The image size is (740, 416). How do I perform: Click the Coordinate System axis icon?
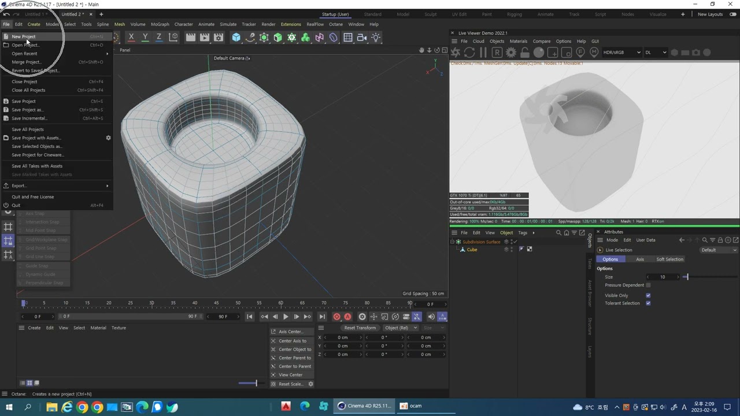(173, 38)
